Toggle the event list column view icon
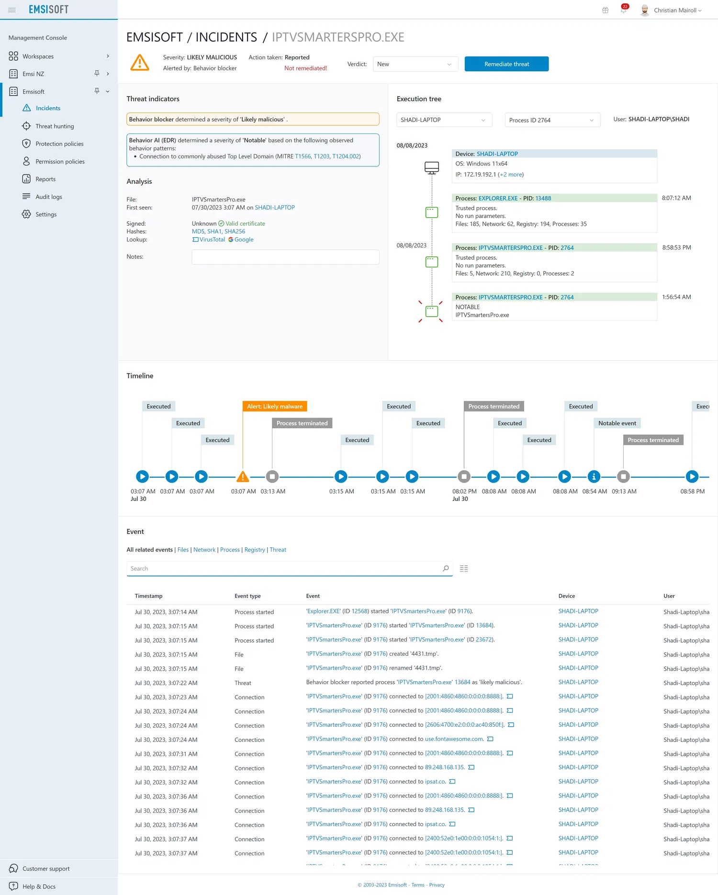 464,569
